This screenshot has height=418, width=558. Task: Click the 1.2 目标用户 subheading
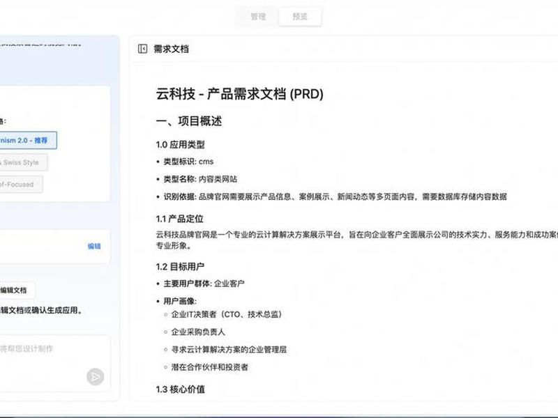180,267
